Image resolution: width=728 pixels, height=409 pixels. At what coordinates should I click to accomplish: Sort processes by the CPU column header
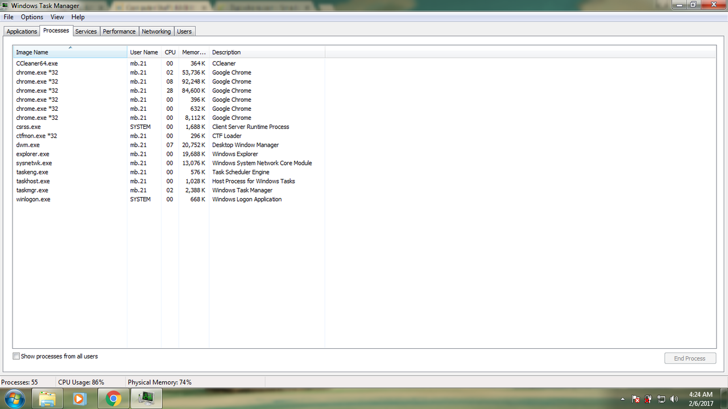click(x=170, y=52)
